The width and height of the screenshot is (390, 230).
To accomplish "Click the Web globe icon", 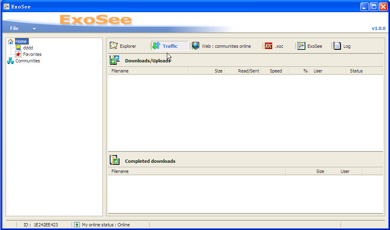I will [196, 46].
